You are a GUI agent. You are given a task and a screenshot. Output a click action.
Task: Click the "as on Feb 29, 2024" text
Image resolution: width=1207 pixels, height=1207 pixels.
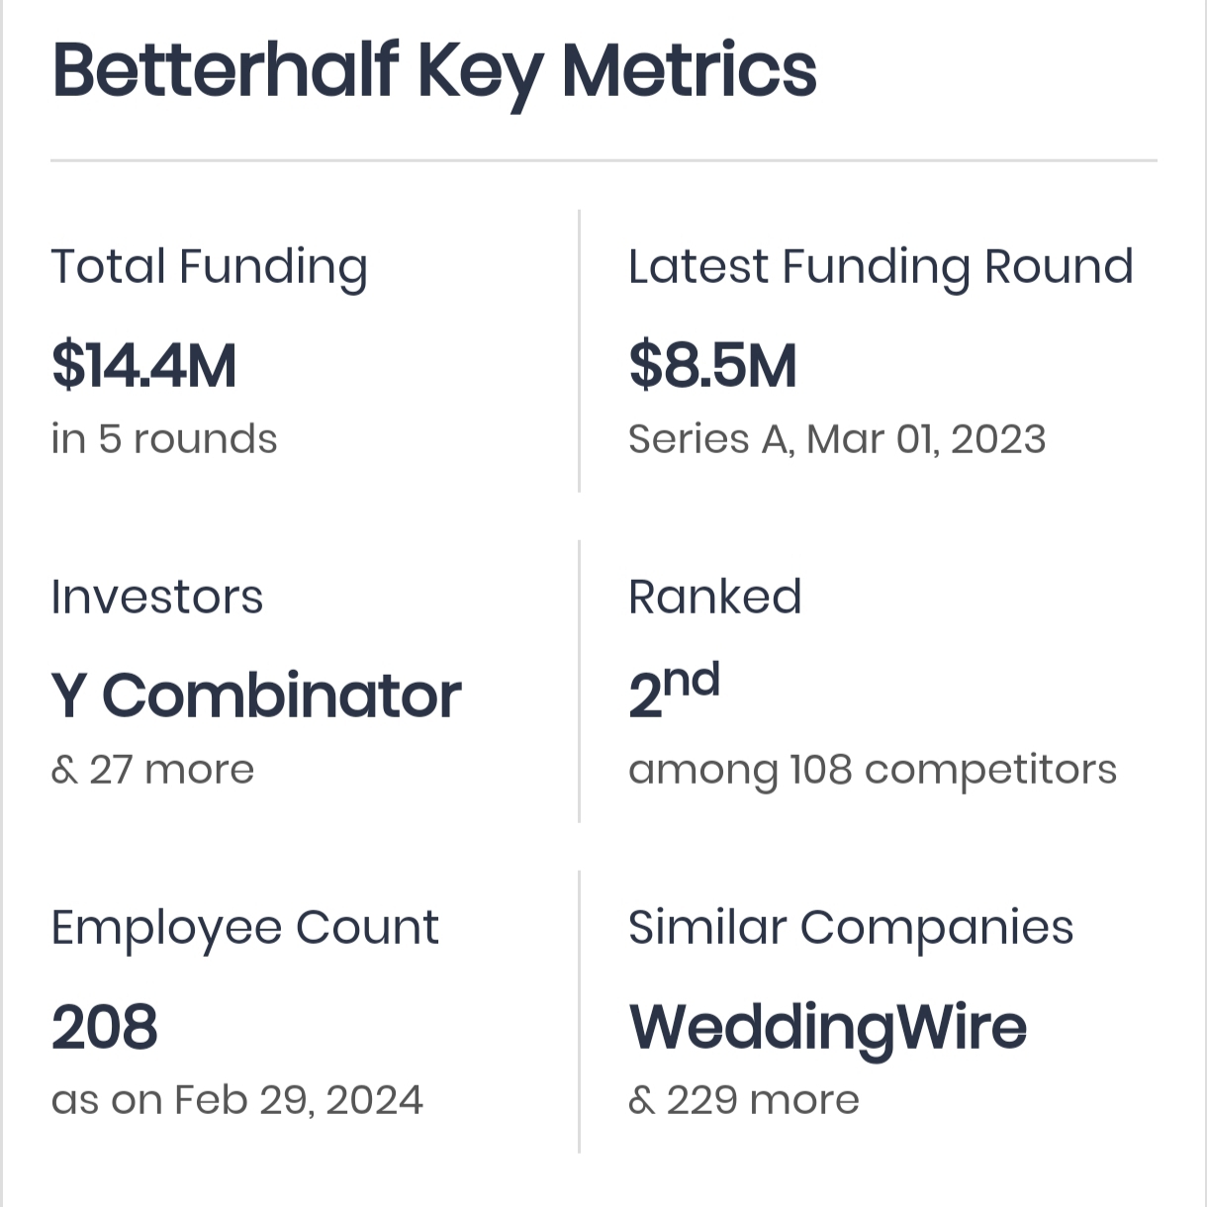click(236, 1100)
